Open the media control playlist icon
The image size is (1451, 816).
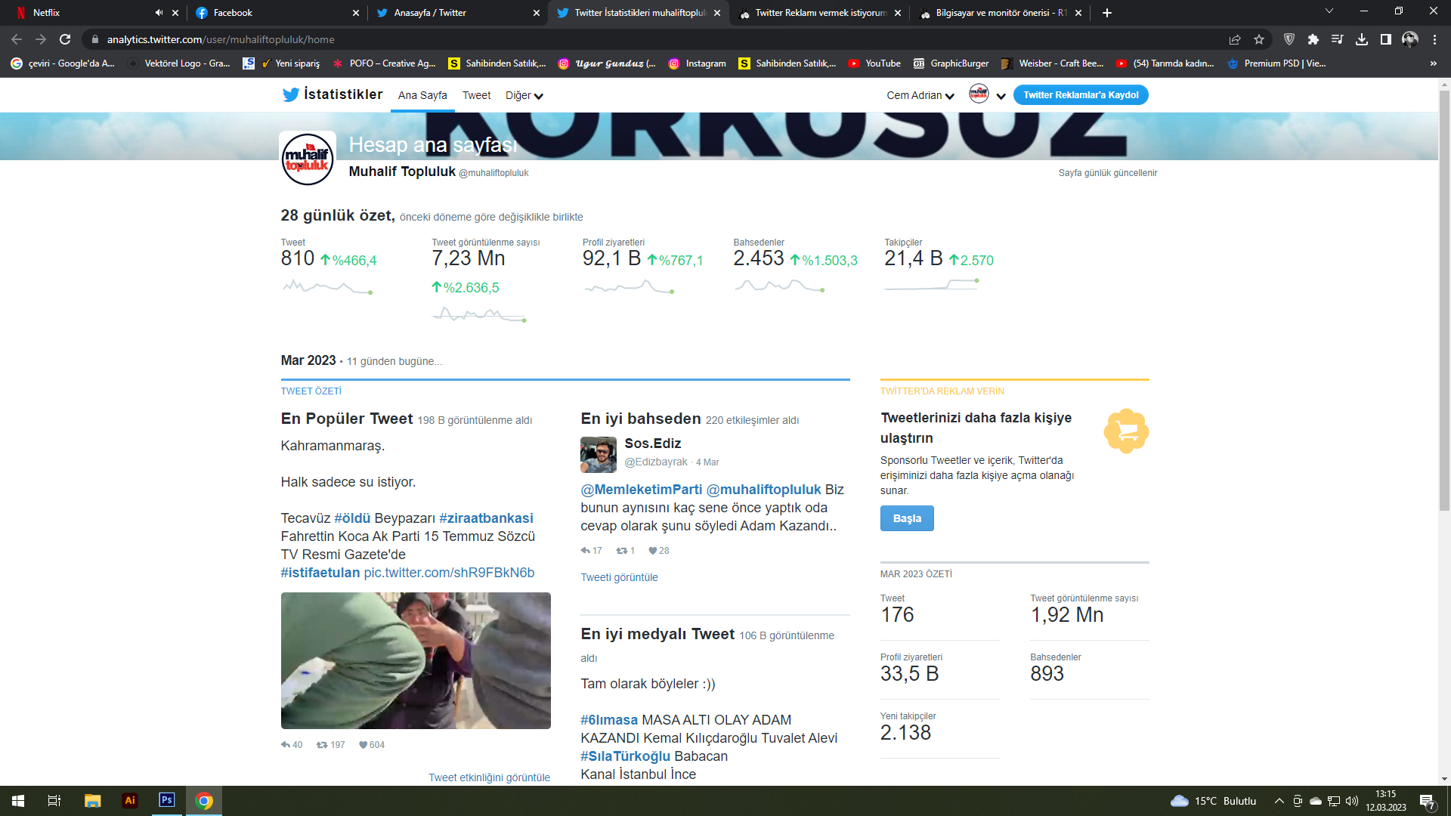[x=1338, y=39]
